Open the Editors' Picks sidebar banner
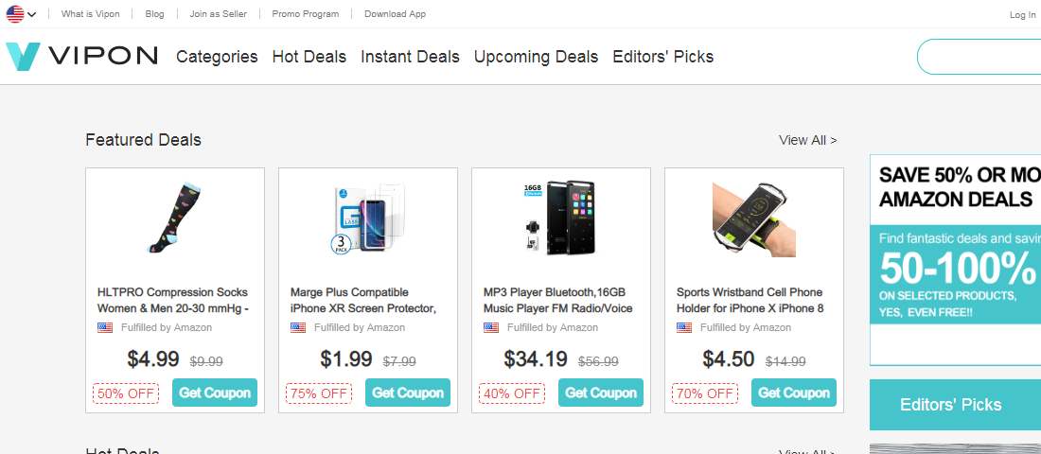1041x454 pixels. 950,405
